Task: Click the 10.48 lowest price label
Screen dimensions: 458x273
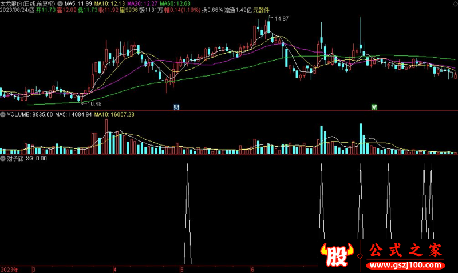Action: [94, 104]
